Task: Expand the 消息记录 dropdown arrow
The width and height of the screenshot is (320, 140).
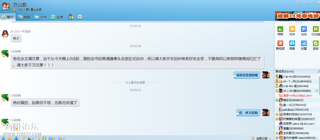Action: pyautogui.click(x=270, y=138)
